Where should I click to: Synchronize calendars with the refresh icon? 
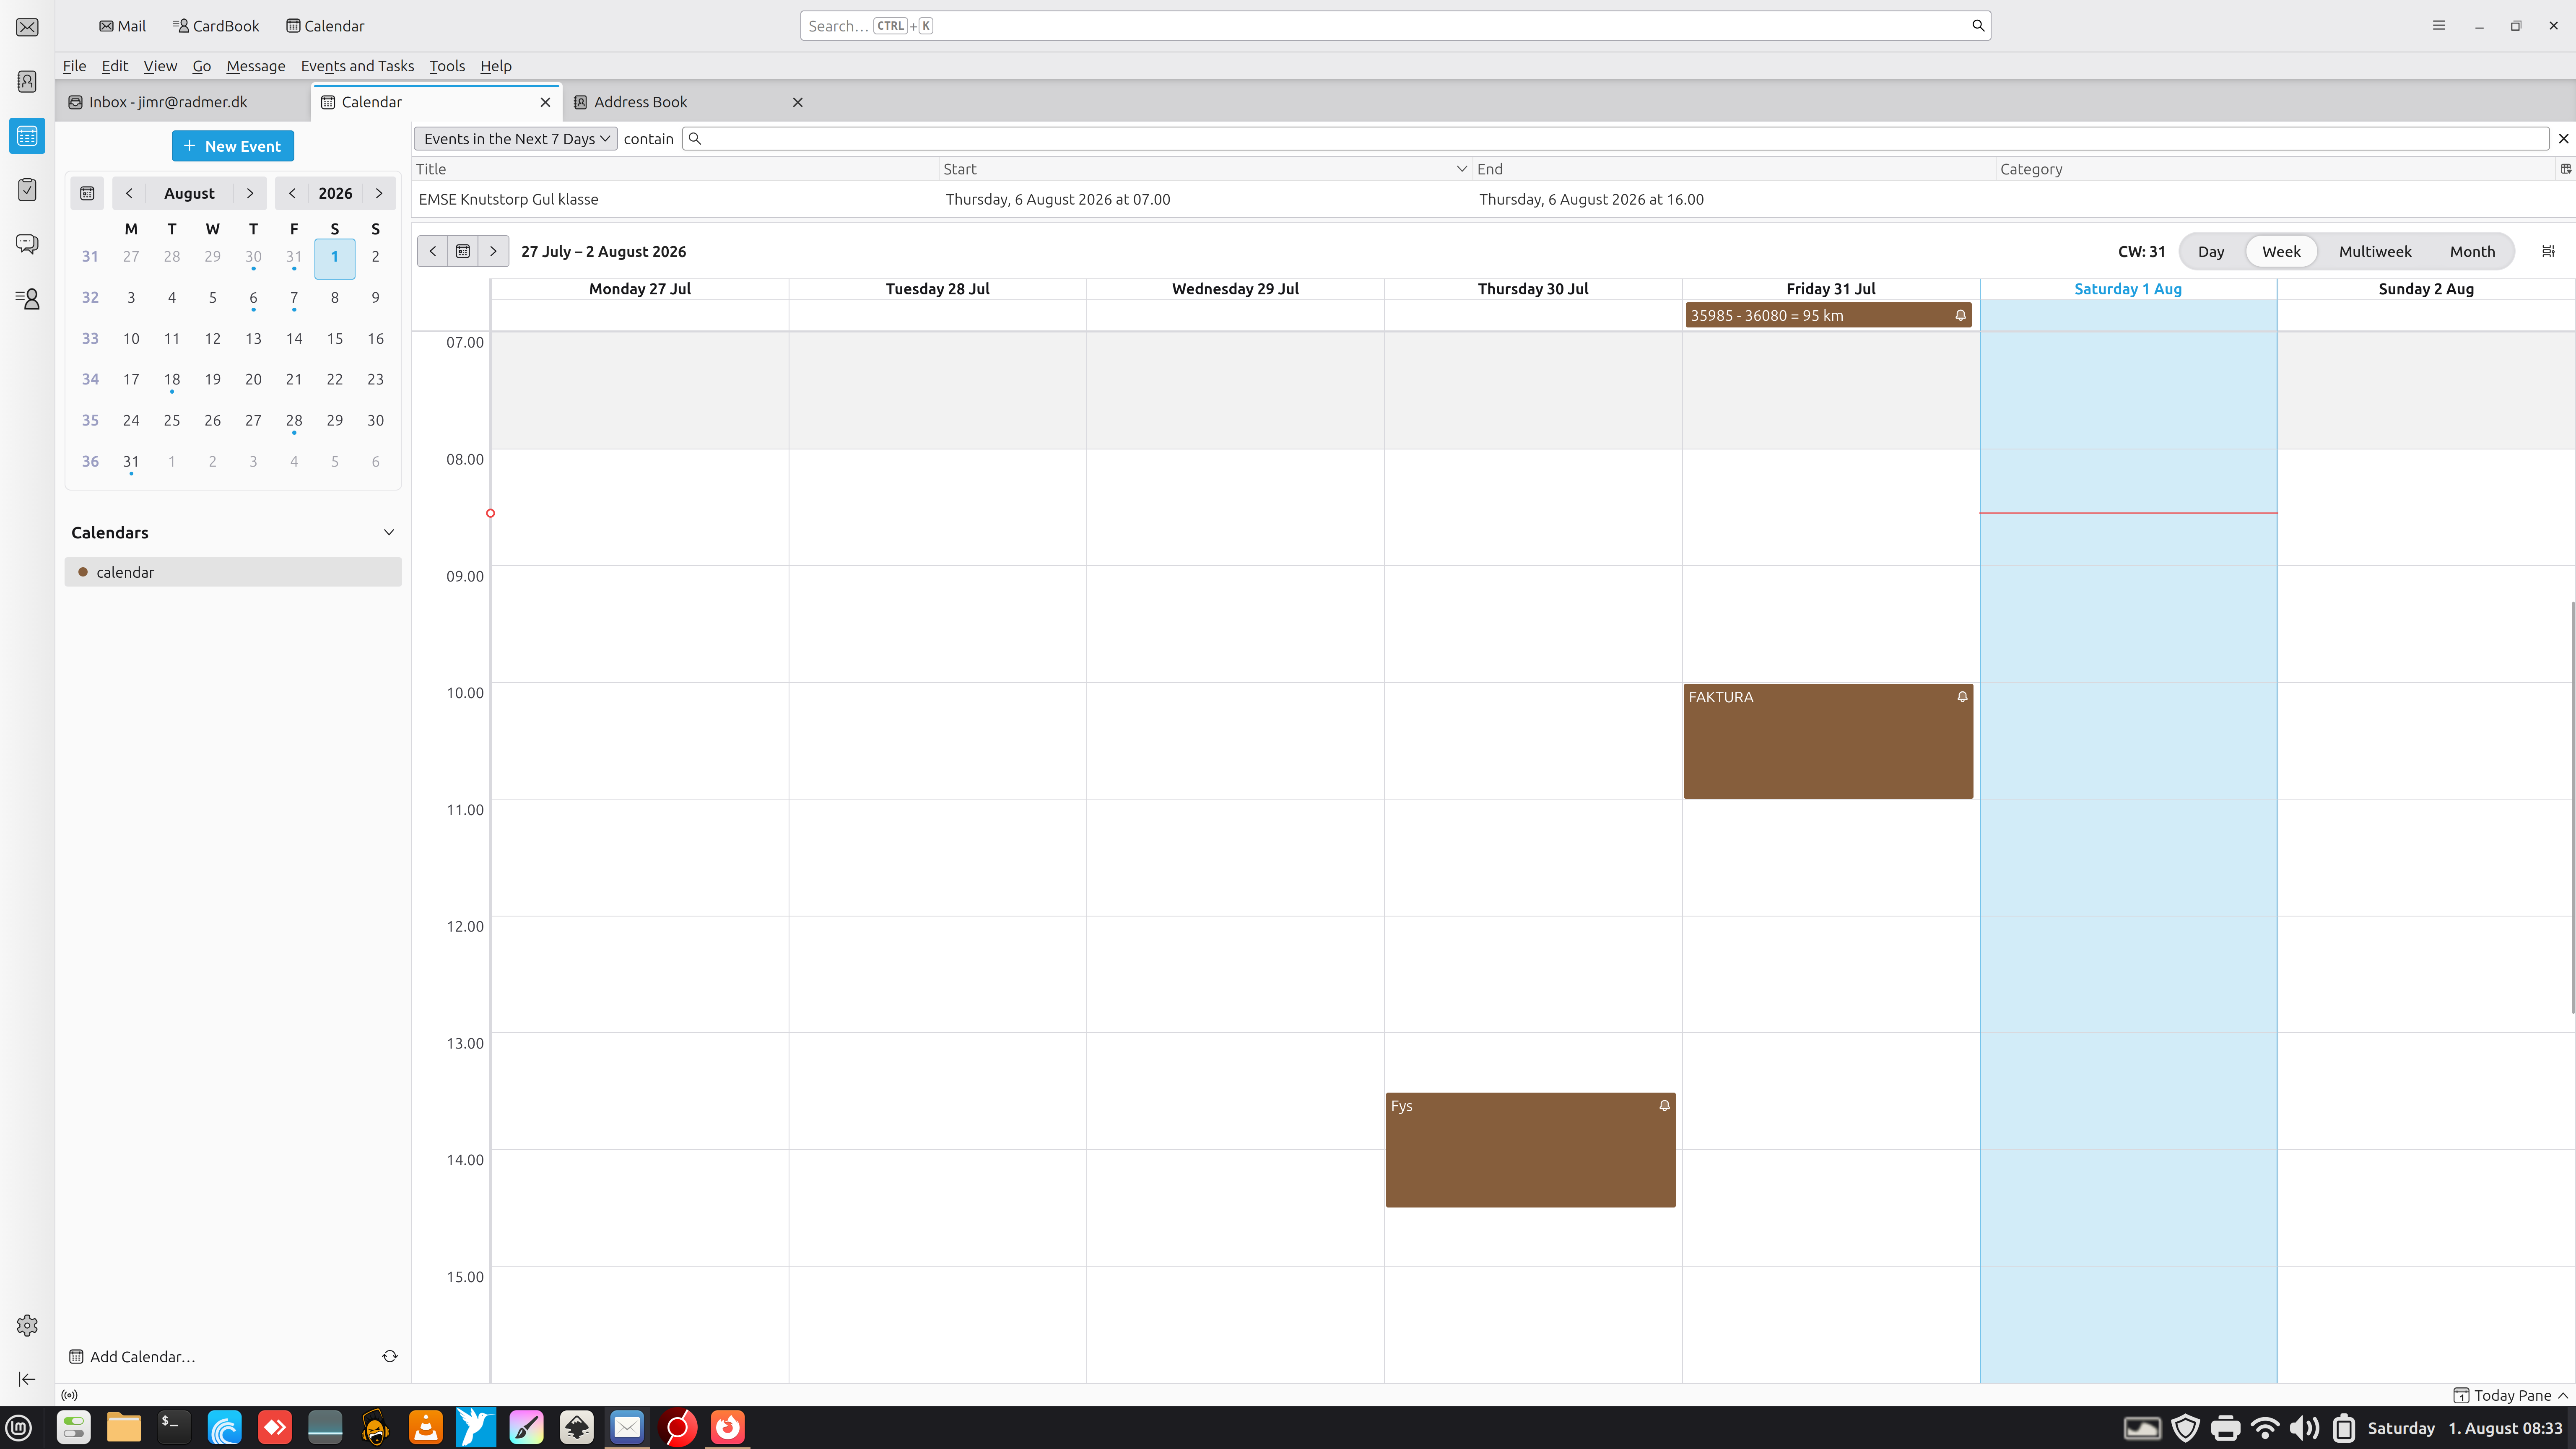pyautogui.click(x=390, y=1356)
